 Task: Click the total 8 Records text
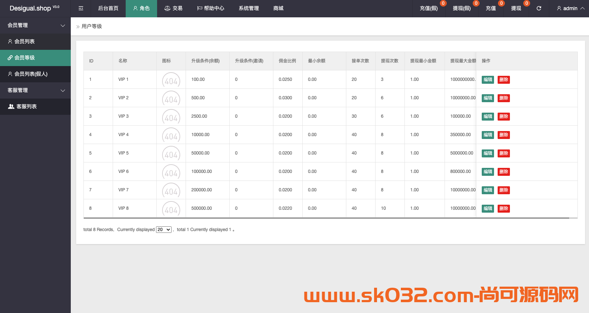click(99, 230)
